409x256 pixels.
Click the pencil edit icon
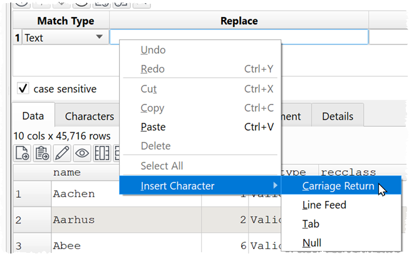click(62, 152)
